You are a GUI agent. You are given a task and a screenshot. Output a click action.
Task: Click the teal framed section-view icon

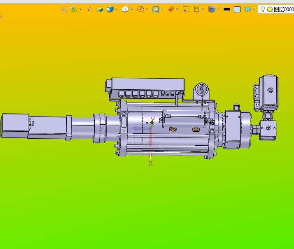coord(156,9)
